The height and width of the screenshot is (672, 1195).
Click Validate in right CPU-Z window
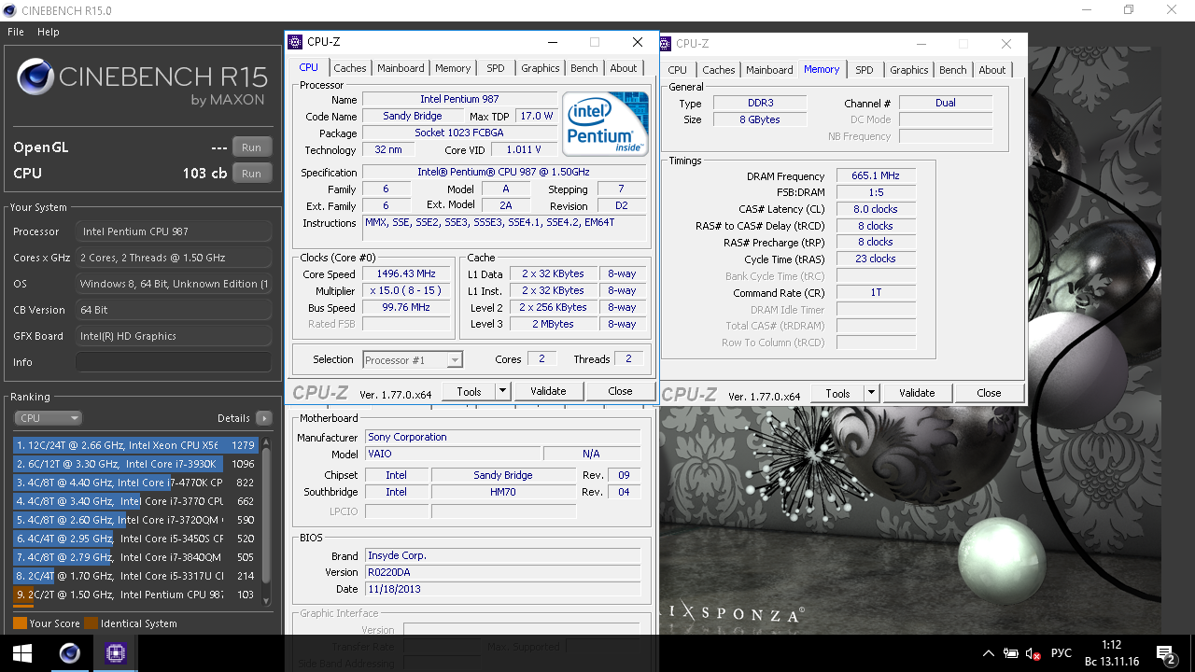[917, 393]
